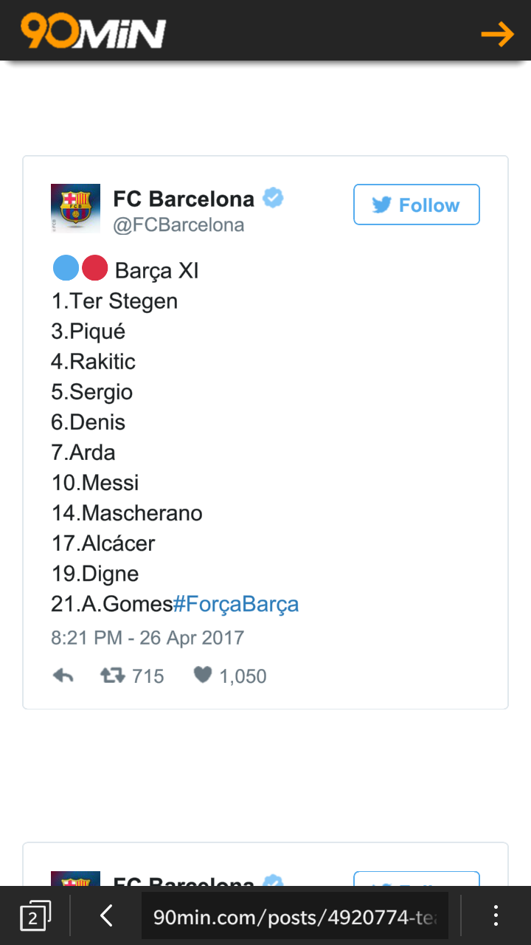The width and height of the screenshot is (531, 945).
Task: Open the partially visible second tweet's avatar
Action: click(x=75, y=879)
